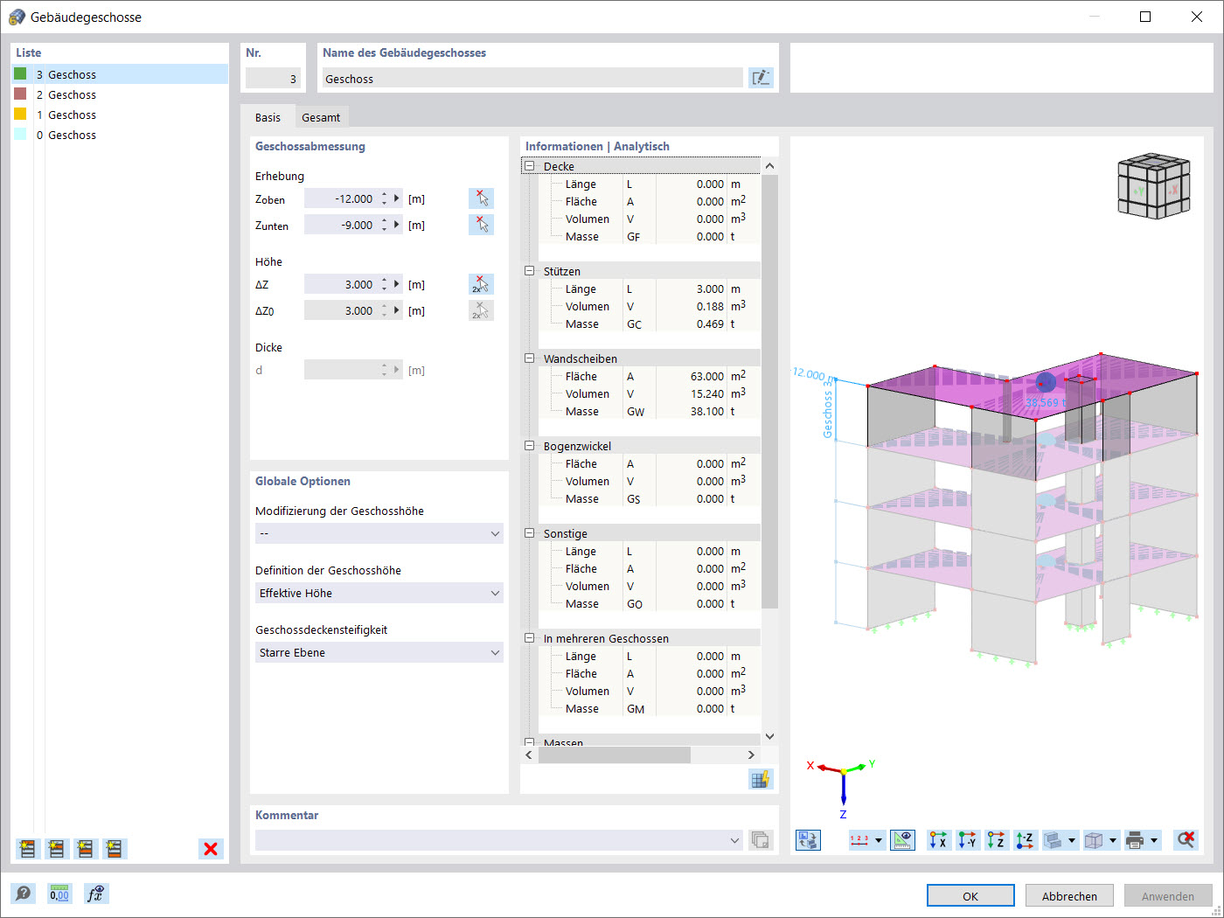Click the Zoben elevation input field
This screenshot has height=918, width=1224.
pyautogui.click(x=341, y=198)
